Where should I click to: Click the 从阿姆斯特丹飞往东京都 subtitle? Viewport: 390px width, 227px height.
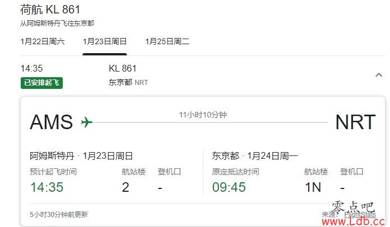pyautogui.click(x=57, y=23)
